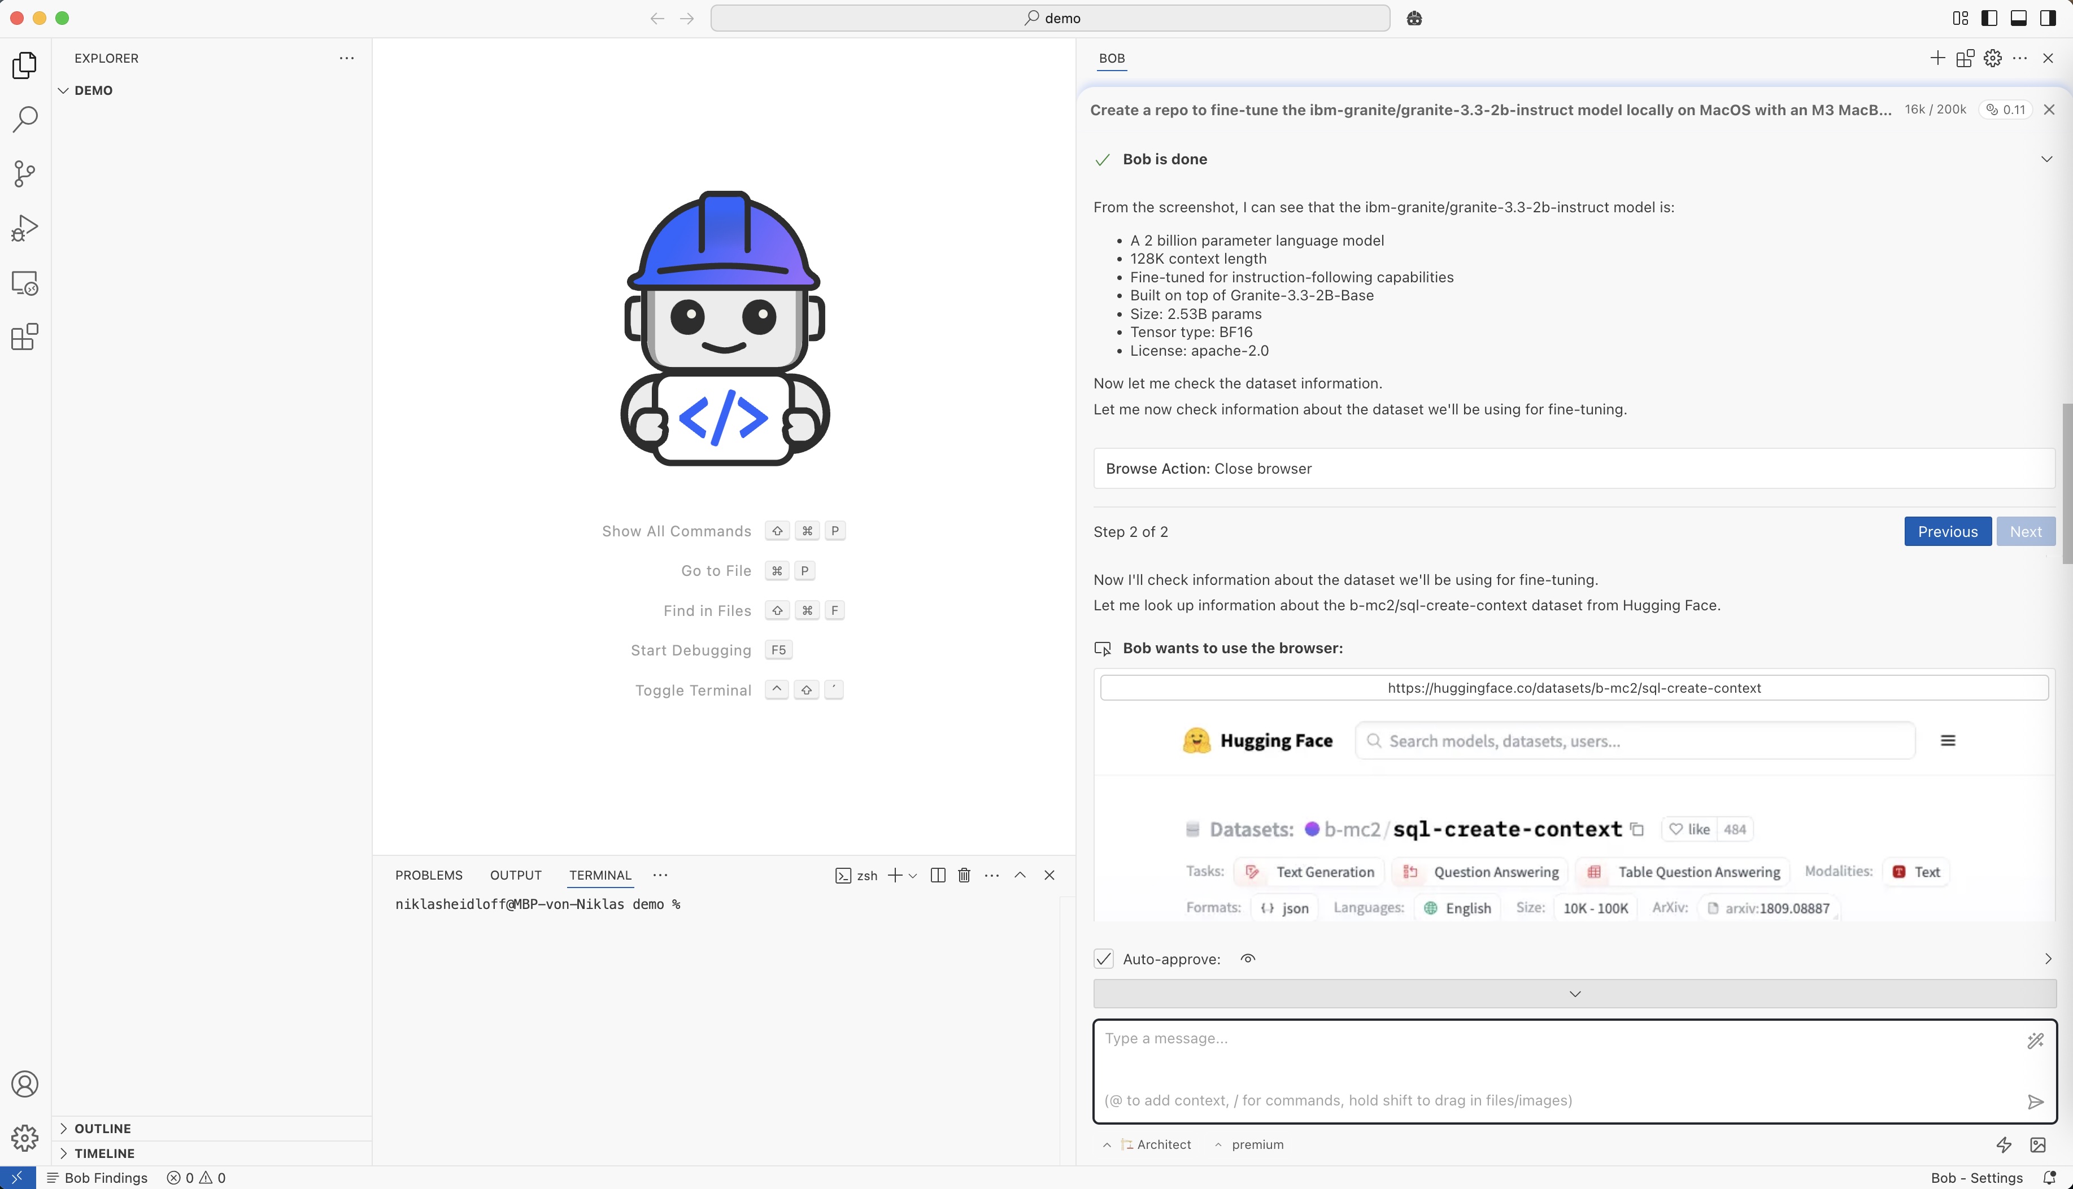
Task: Click the Previous step button
Action: 1947,532
